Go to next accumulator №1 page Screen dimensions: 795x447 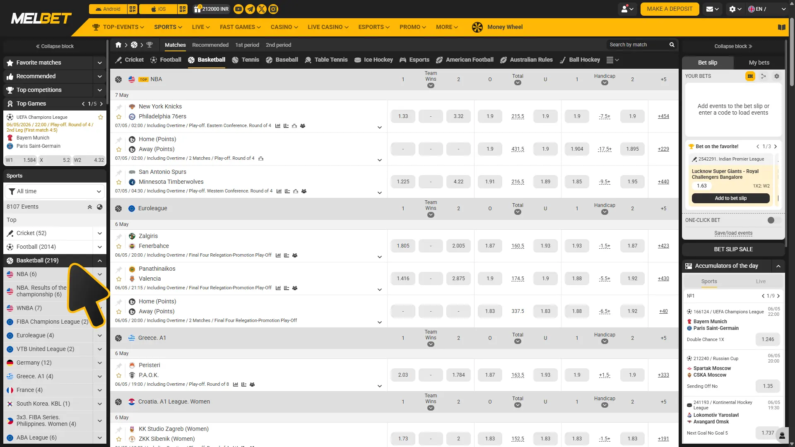click(778, 296)
